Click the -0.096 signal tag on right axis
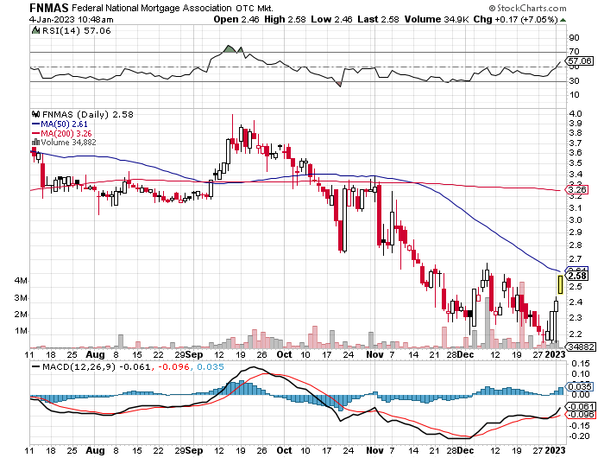Screen dimensions: 604x458 [582, 415]
